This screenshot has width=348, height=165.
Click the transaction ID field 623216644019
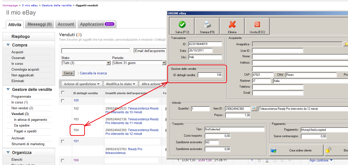click(205, 44)
